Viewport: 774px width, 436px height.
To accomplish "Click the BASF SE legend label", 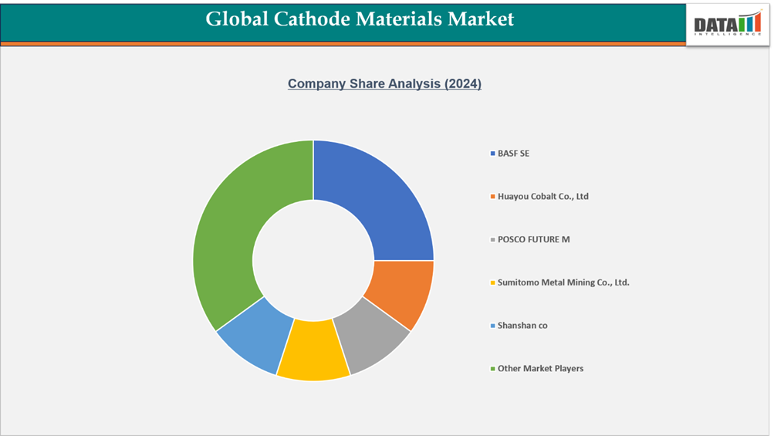I will coord(513,154).
